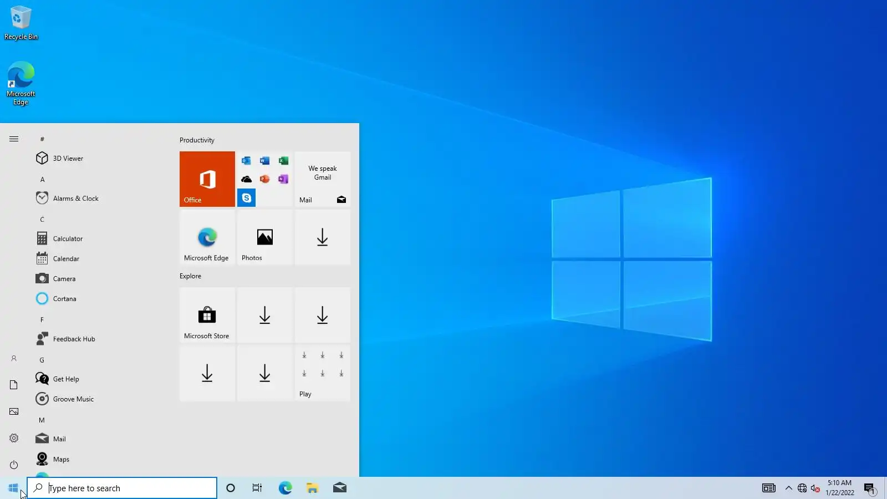Open the Play tile folder
The width and height of the screenshot is (887, 499).
[x=323, y=373]
